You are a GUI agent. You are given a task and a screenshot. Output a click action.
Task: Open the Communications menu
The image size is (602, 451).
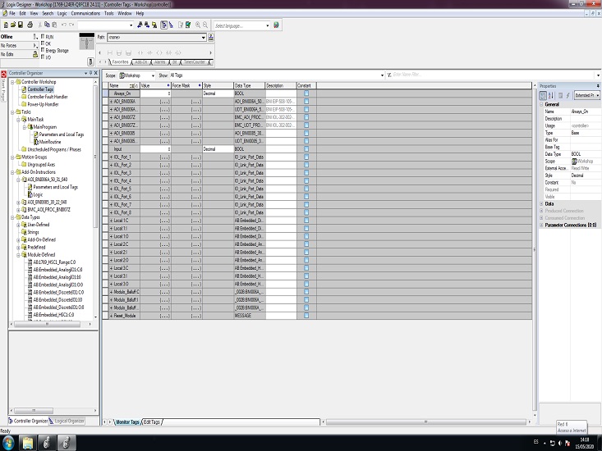(85, 14)
